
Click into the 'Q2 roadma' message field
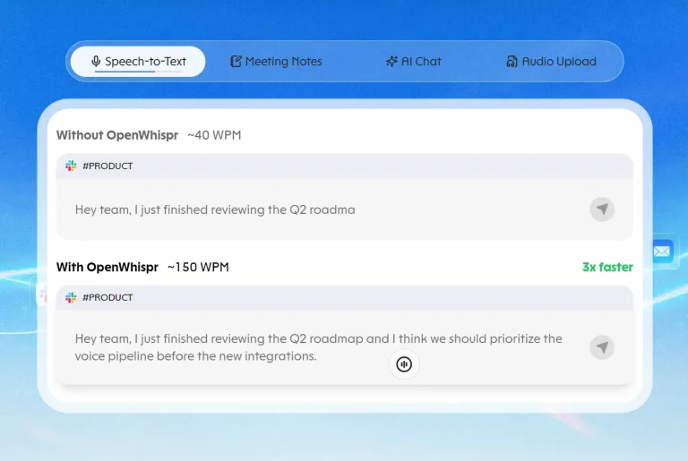[x=344, y=209]
